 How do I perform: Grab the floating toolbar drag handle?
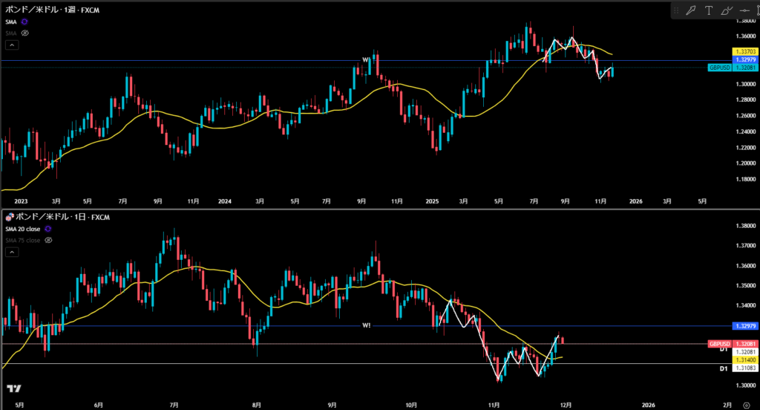[675, 10]
